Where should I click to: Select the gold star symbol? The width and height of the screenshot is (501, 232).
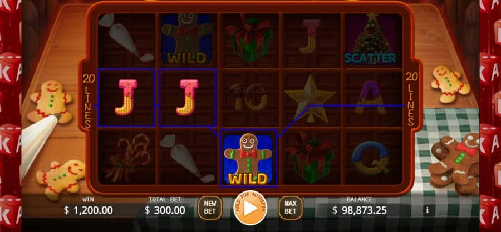pyautogui.click(x=310, y=98)
